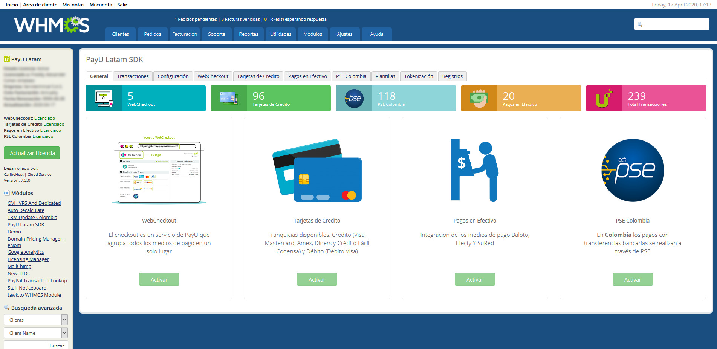Open the Soporte menu

(x=217, y=34)
